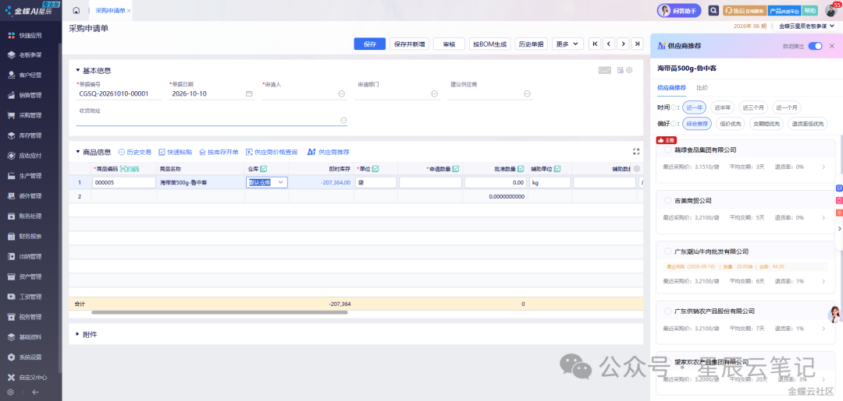843x401 pixels.
Task: Open the calendar picker for 单据日期
Action: (249, 93)
